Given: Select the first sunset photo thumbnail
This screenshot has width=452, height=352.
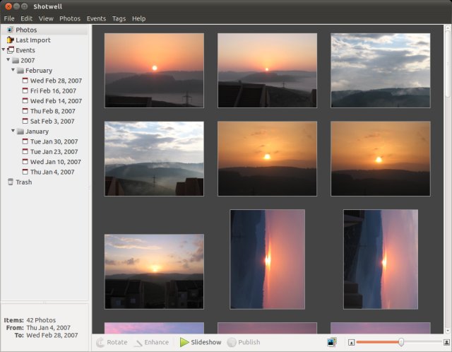Looking at the screenshot, I should (x=154, y=70).
